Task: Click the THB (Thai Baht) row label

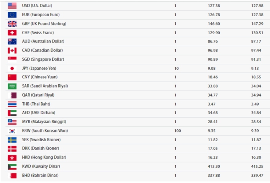Action: 36,104
